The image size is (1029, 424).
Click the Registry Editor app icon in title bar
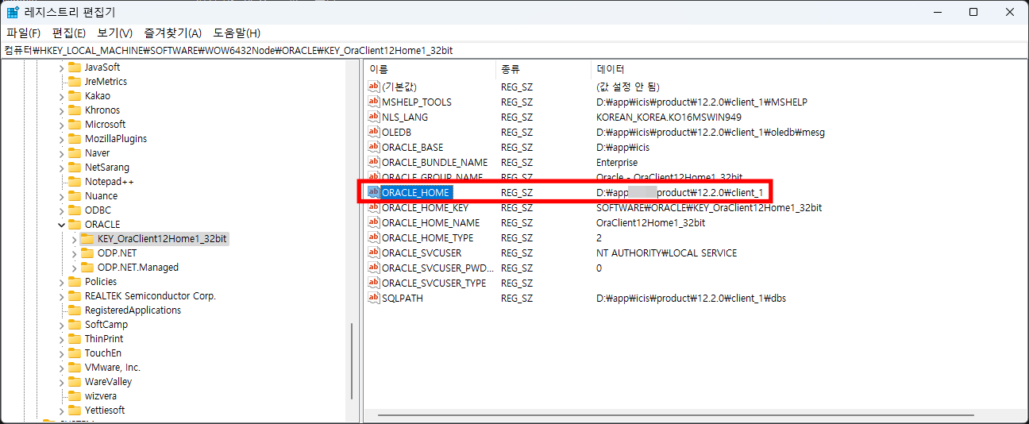click(x=13, y=12)
